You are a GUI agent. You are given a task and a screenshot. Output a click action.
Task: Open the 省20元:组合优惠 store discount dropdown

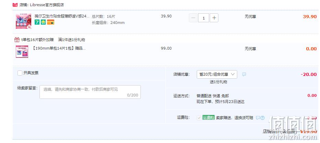[217, 74]
